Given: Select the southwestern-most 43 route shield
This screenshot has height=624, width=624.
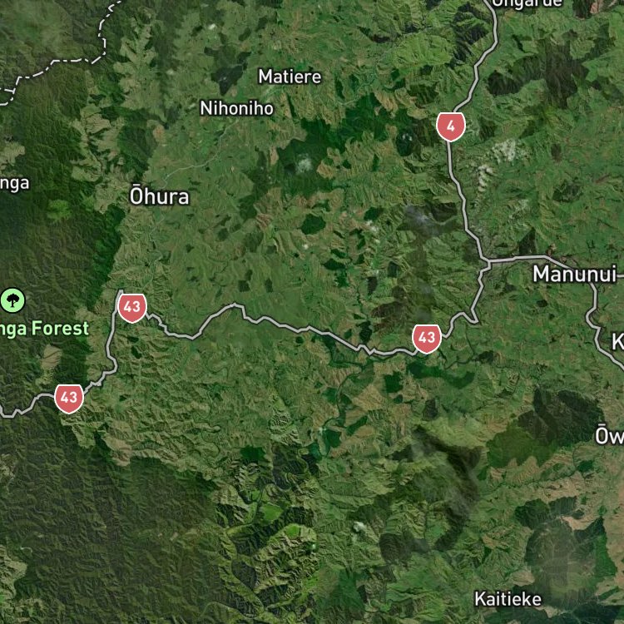Looking at the screenshot, I should click(69, 399).
